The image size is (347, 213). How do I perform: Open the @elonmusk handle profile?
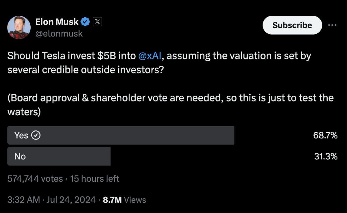point(59,33)
